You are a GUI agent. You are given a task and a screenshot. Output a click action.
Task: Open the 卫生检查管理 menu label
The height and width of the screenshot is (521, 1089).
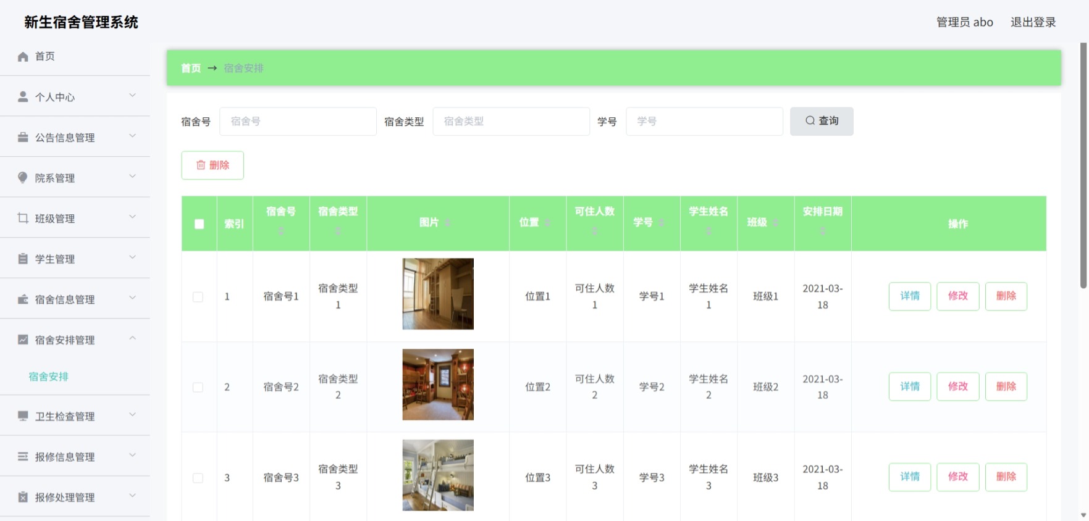coord(65,417)
